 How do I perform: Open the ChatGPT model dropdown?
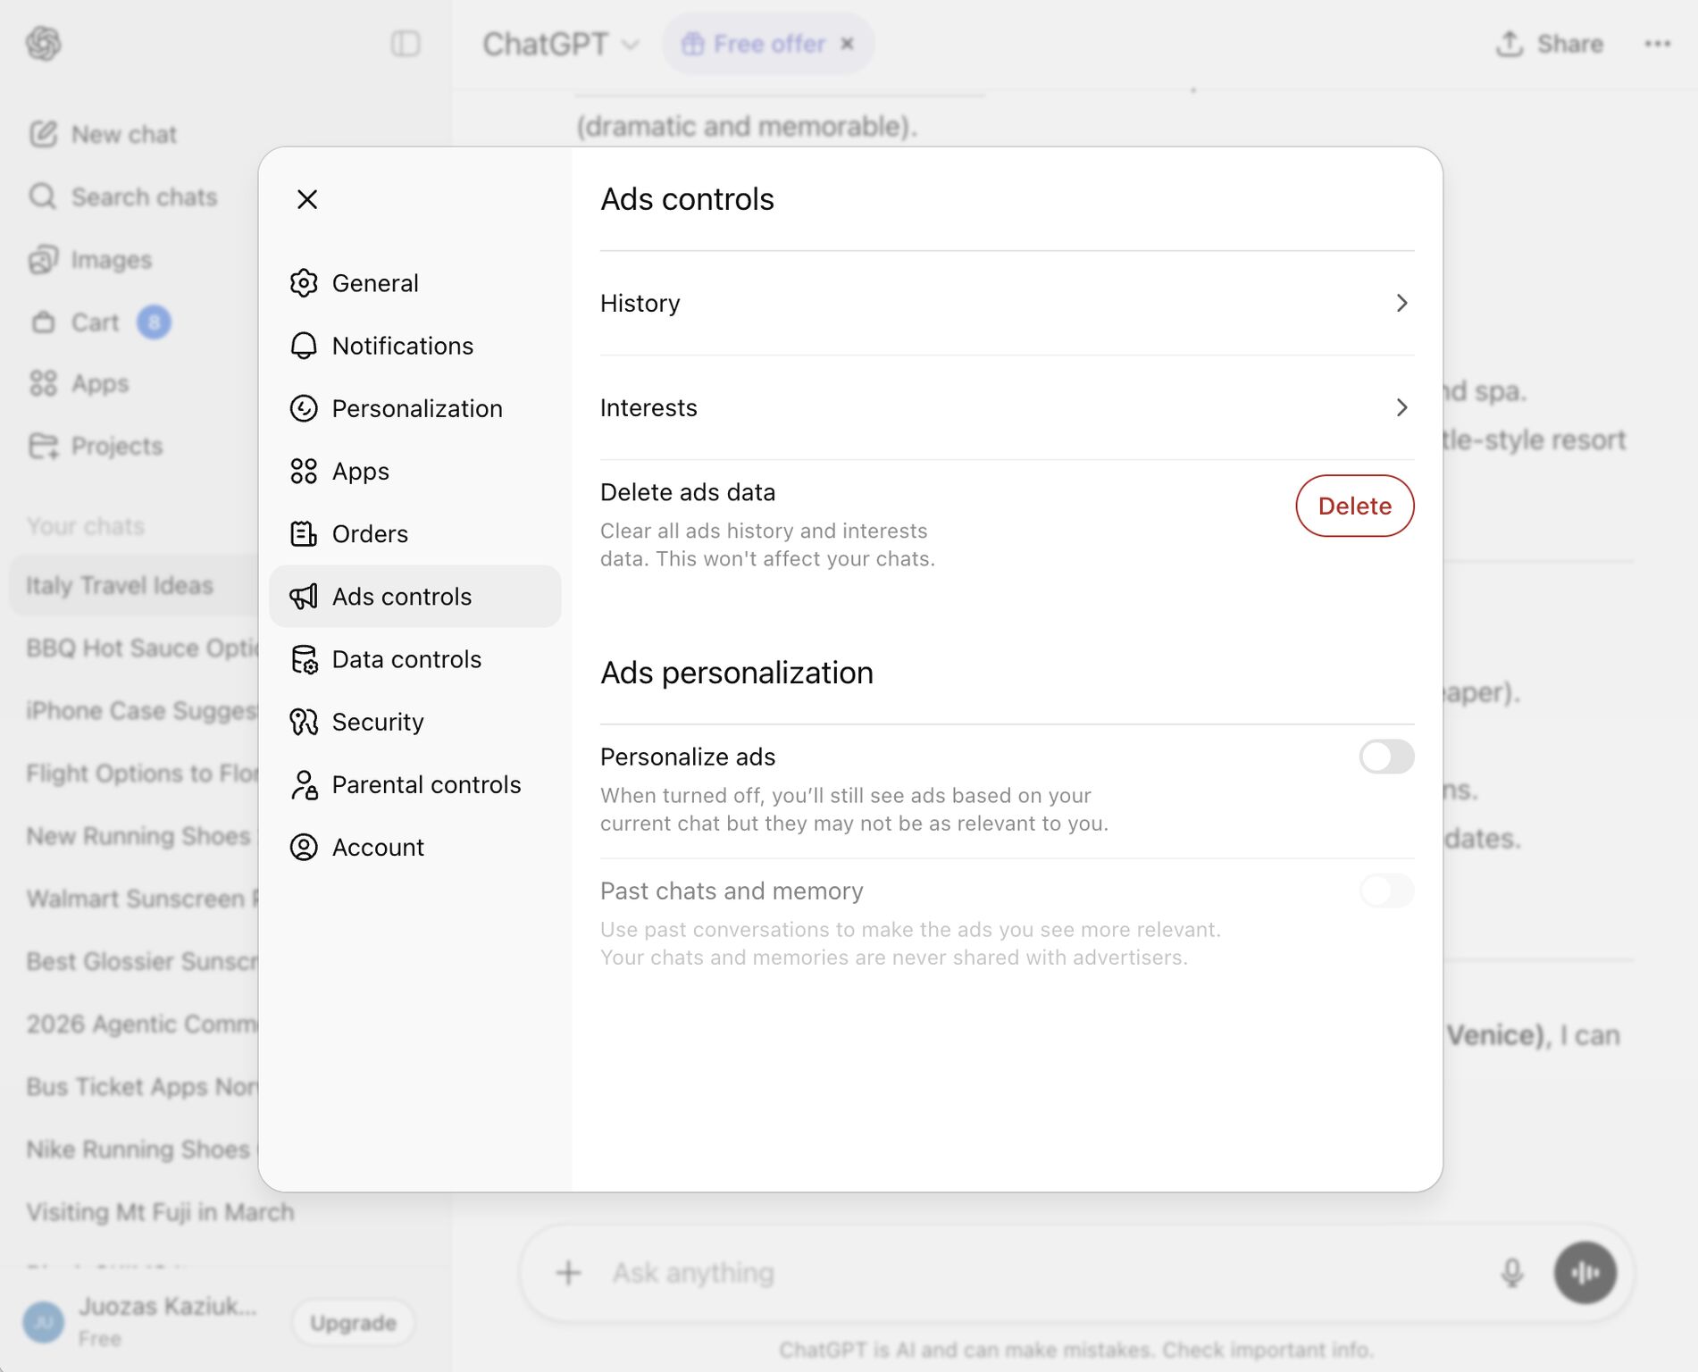point(560,44)
